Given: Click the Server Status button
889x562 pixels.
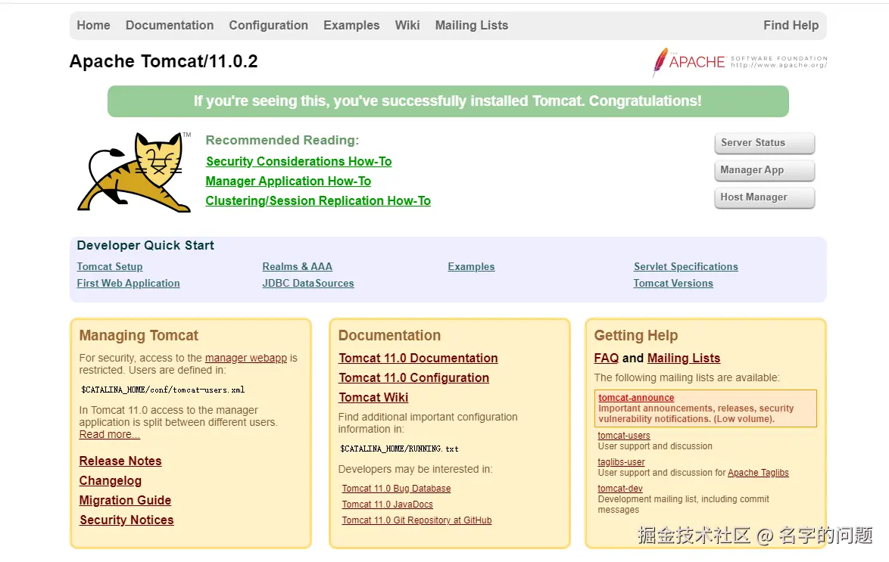Looking at the screenshot, I should pos(764,143).
